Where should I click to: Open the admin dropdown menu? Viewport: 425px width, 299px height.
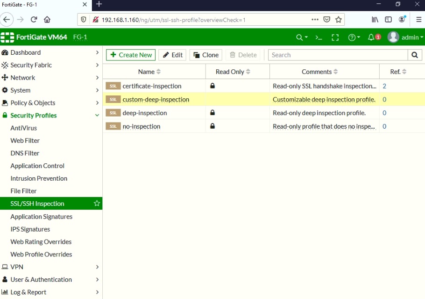pos(411,37)
